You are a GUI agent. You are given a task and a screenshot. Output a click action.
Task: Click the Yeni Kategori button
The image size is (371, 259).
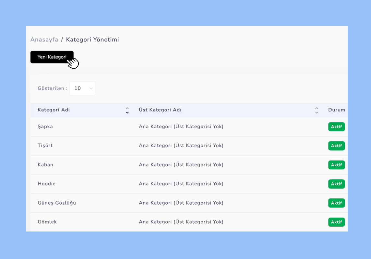[x=52, y=57]
